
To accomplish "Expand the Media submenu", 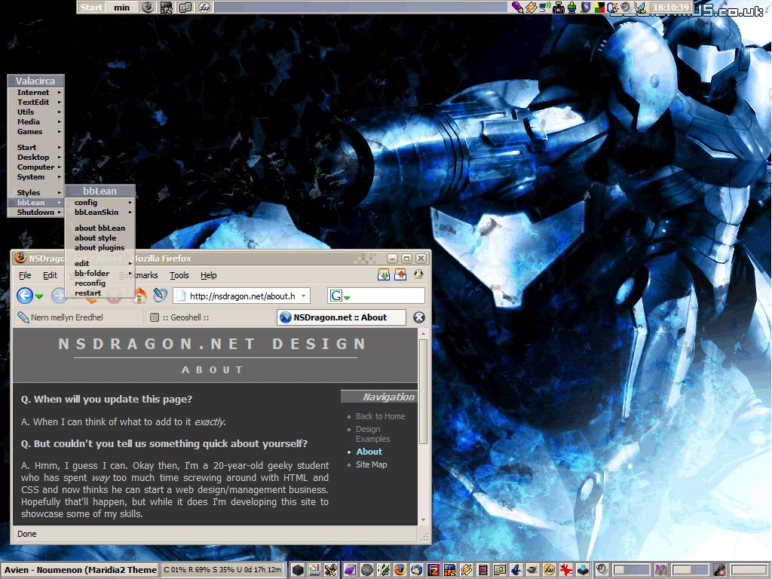I will point(36,122).
